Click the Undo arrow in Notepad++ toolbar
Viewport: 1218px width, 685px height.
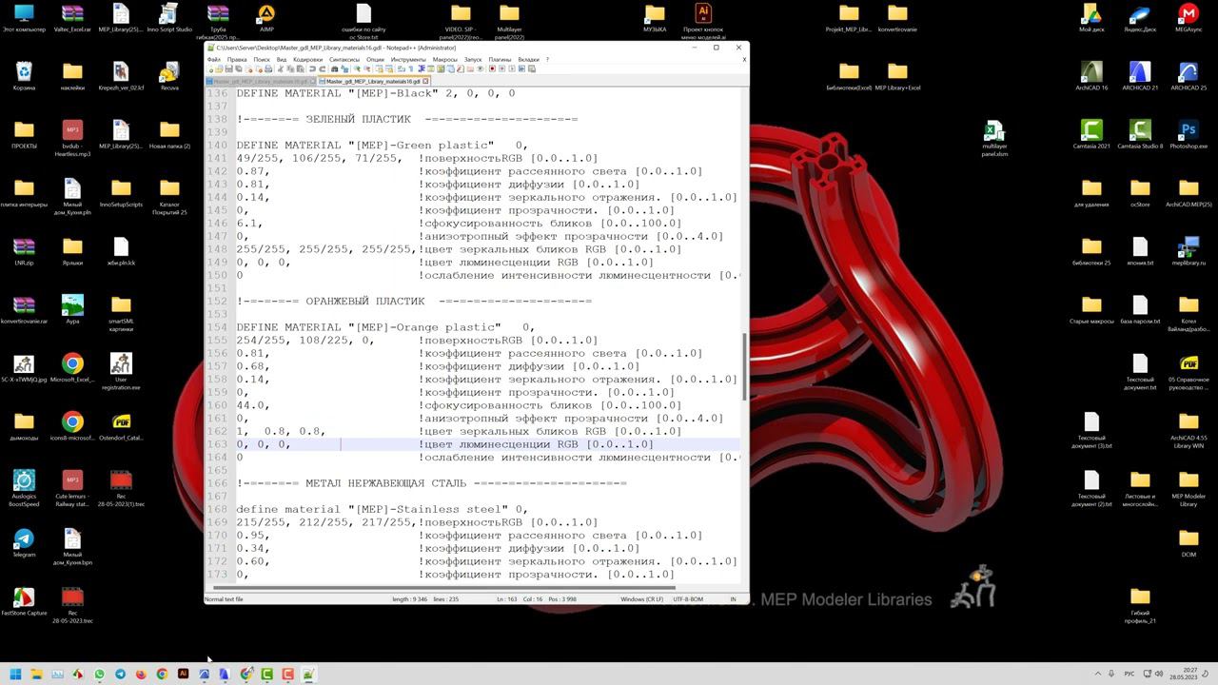(x=312, y=68)
